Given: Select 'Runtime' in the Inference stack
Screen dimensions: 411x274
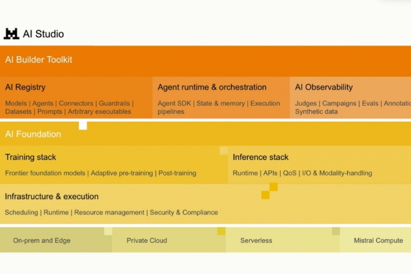Looking at the screenshot, I should [x=245, y=173].
